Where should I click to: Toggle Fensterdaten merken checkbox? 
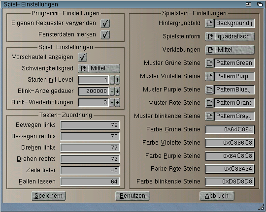pos(105,35)
